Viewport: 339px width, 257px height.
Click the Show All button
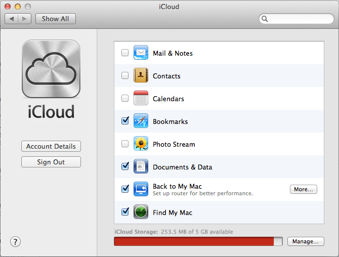[x=56, y=19]
